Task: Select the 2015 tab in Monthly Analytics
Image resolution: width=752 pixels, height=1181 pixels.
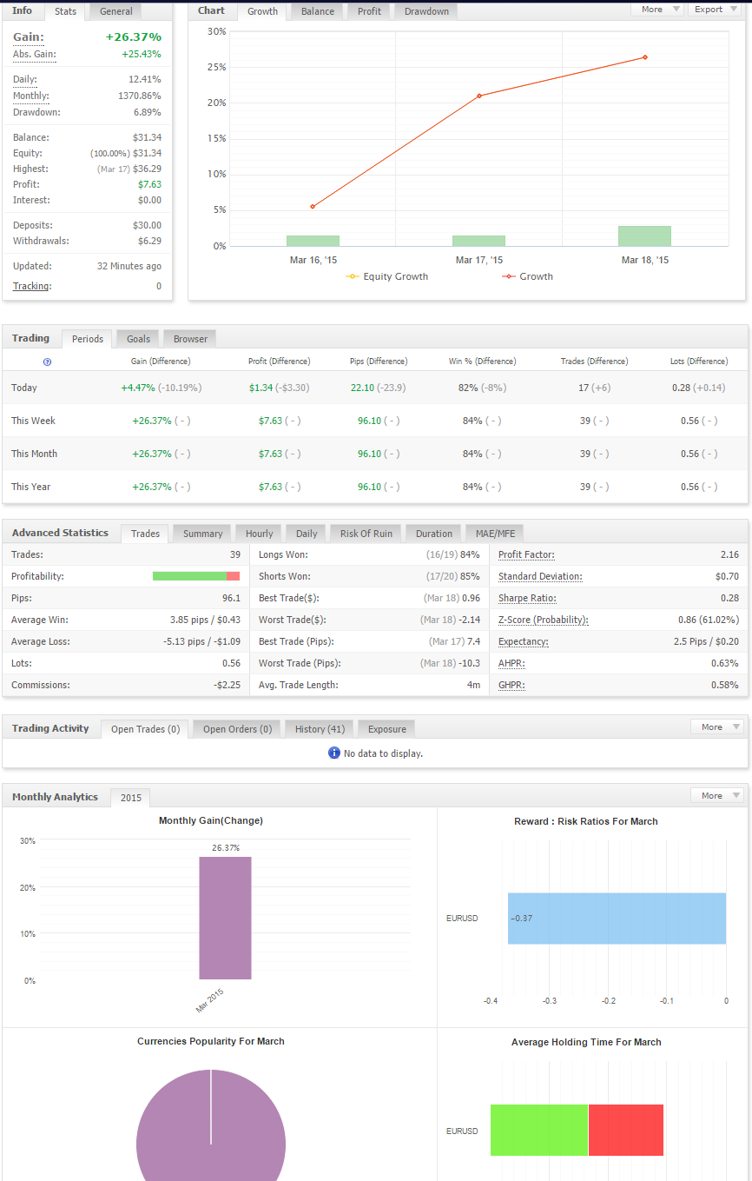Action: click(130, 798)
